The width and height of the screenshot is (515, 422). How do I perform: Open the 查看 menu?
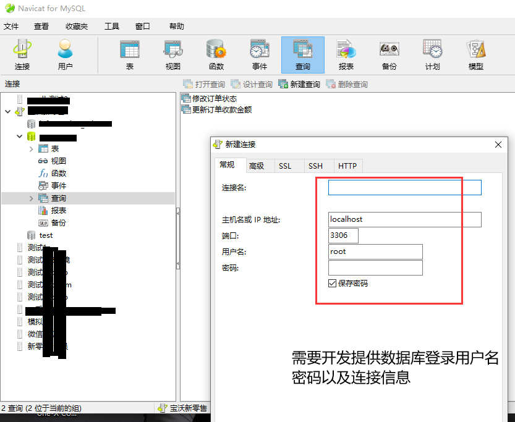coord(41,26)
